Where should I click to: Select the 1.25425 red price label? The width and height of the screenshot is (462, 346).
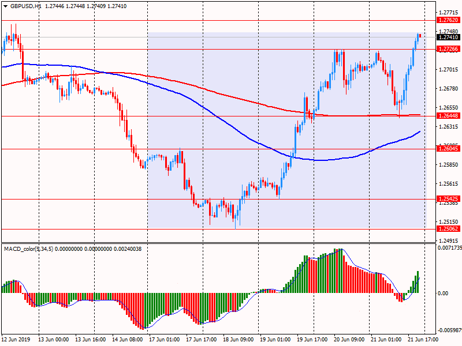[449, 198]
